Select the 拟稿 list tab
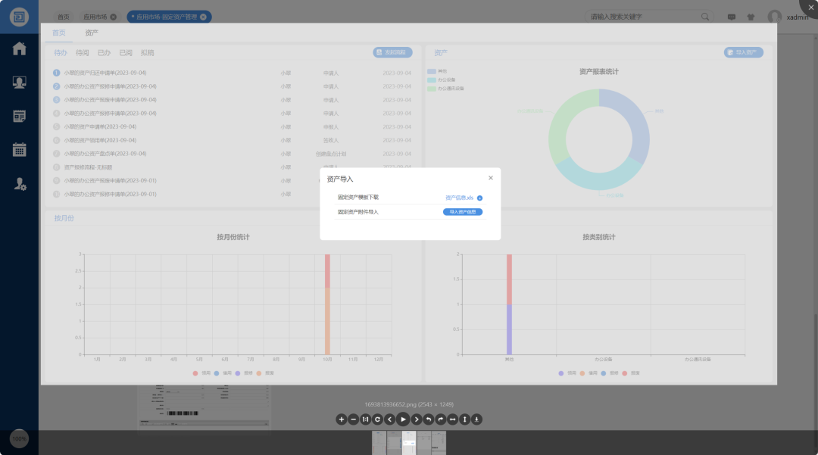 pos(147,53)
